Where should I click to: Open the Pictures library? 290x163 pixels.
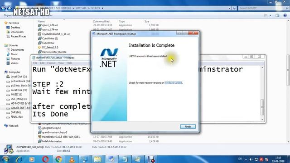(x=15, y=58)
